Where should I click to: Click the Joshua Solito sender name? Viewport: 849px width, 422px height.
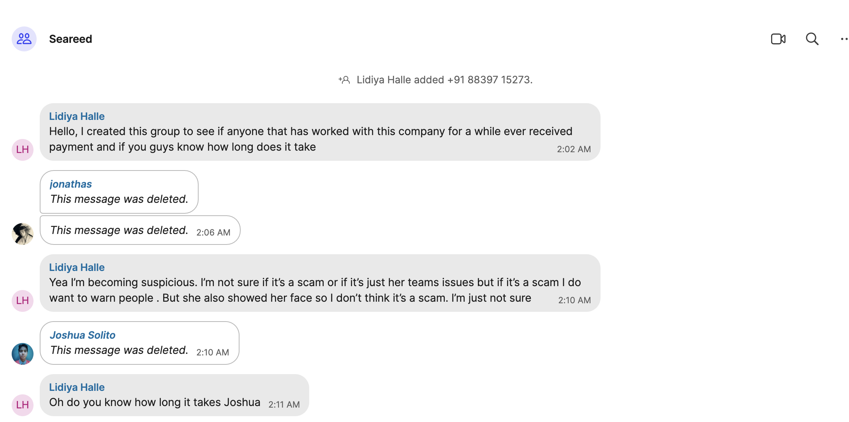tap(83, 335)
